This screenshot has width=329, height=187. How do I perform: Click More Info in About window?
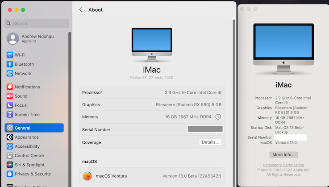point(283,155)
